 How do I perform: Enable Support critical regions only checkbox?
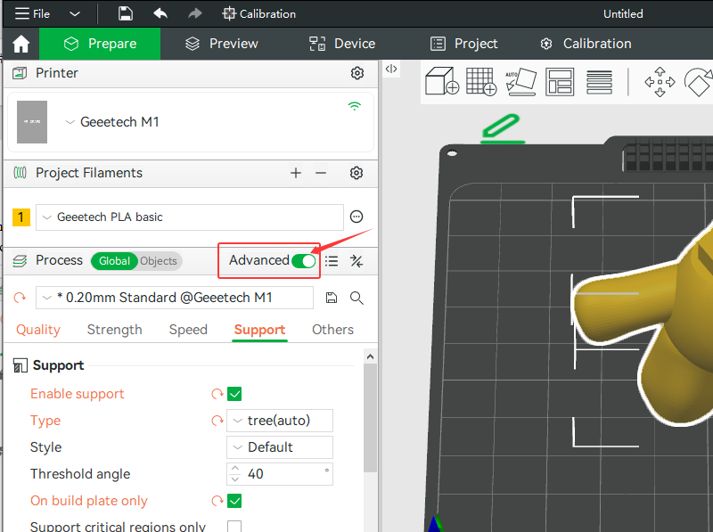point(234,527)
